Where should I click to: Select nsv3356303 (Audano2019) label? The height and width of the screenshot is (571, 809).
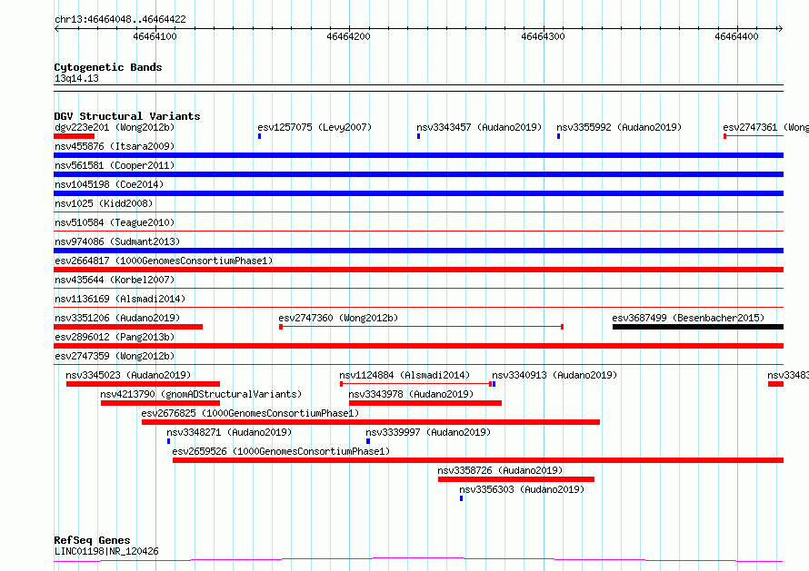point(522,489)
